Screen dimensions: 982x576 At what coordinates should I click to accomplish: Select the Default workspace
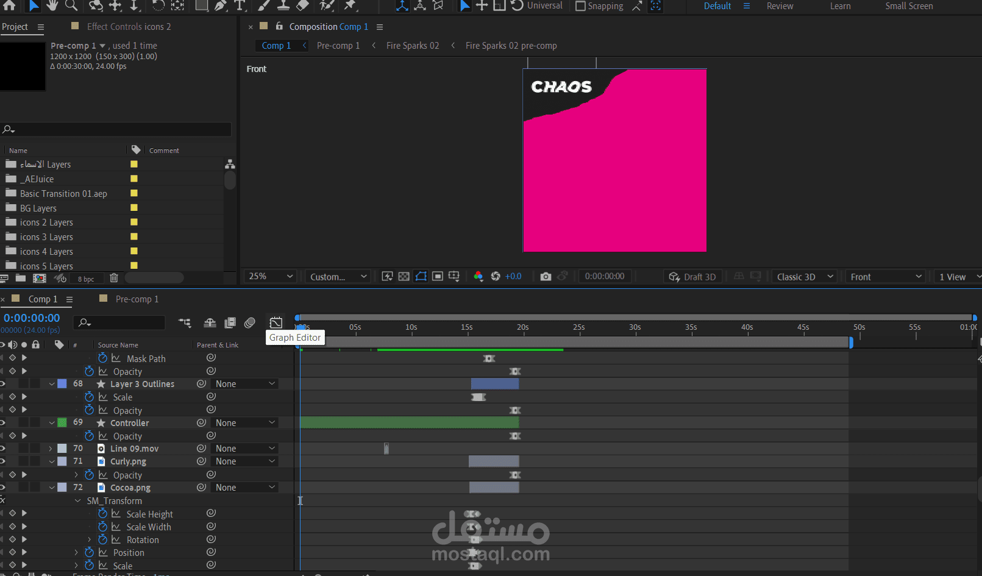click(717, 6)
